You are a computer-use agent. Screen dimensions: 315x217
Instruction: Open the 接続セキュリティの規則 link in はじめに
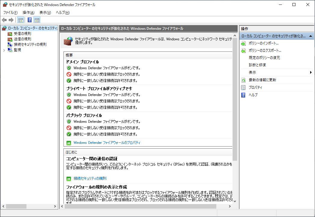click(x=90, y=178)
